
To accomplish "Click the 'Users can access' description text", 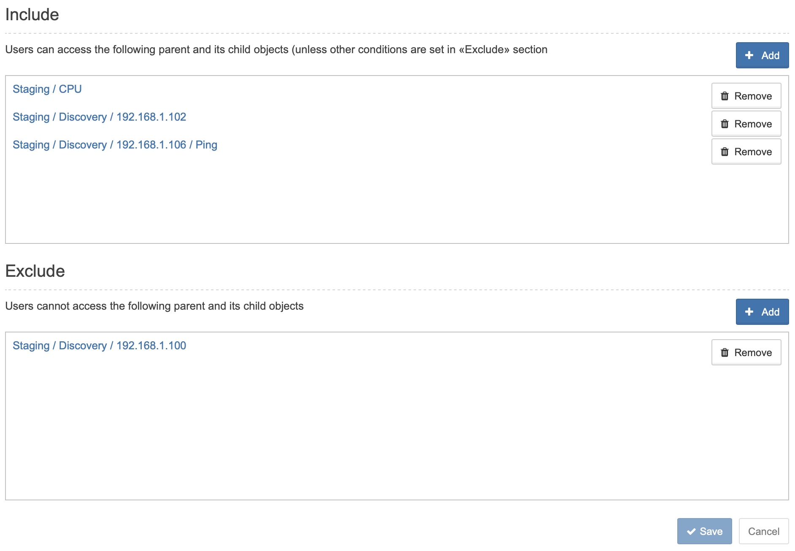I will (276, 50).
